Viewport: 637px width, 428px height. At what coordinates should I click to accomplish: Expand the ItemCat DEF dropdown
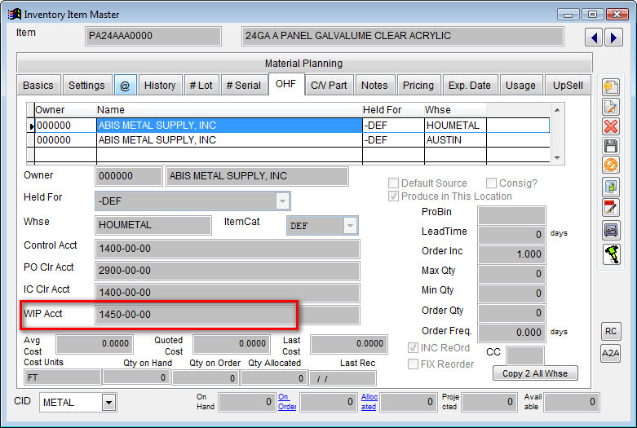(x=350, y=226)
